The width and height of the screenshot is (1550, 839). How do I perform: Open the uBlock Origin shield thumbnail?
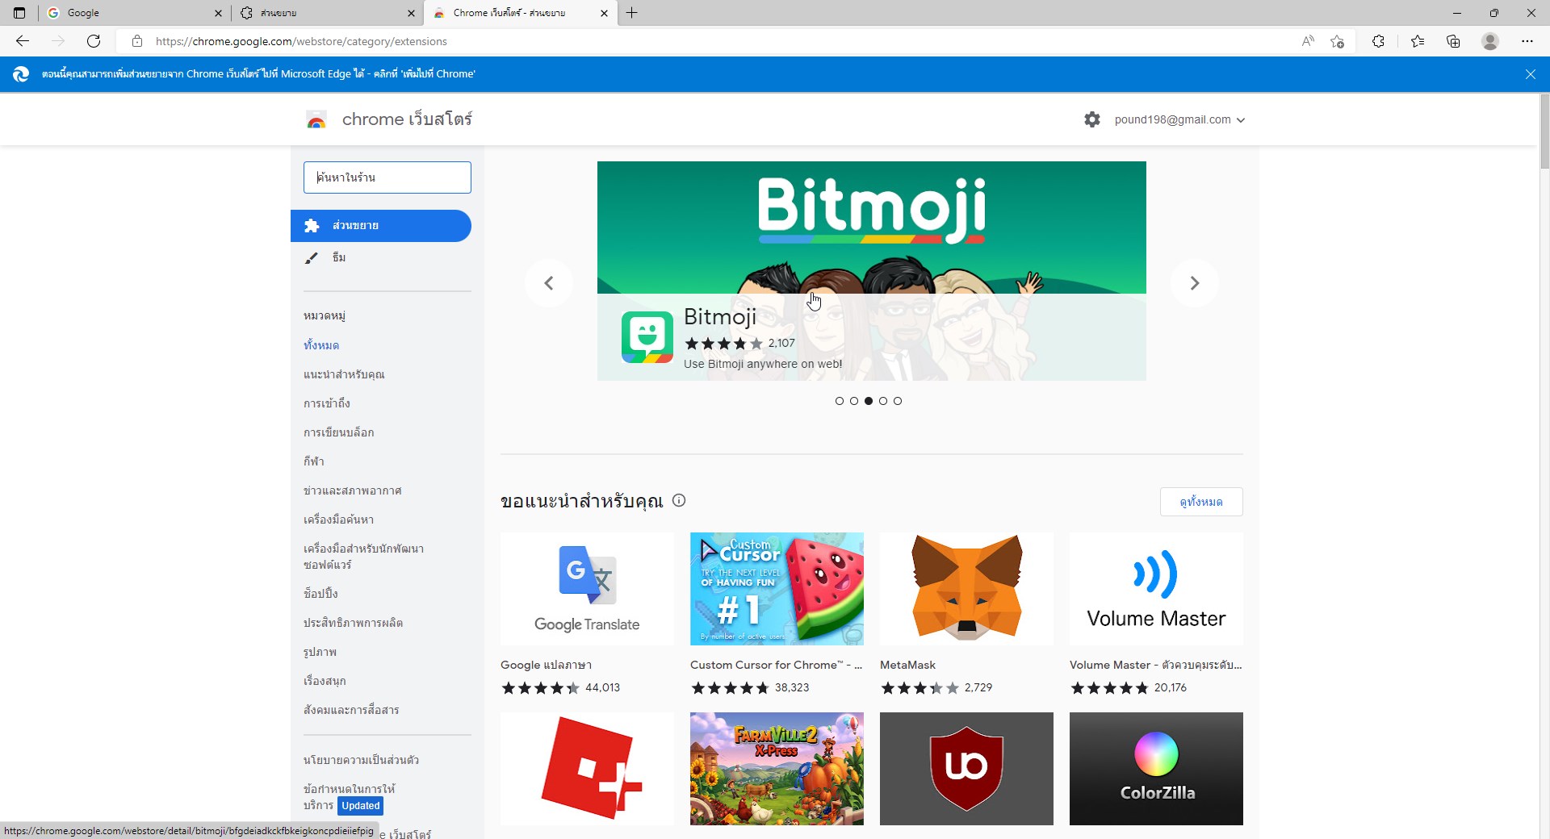click(966, 769)
